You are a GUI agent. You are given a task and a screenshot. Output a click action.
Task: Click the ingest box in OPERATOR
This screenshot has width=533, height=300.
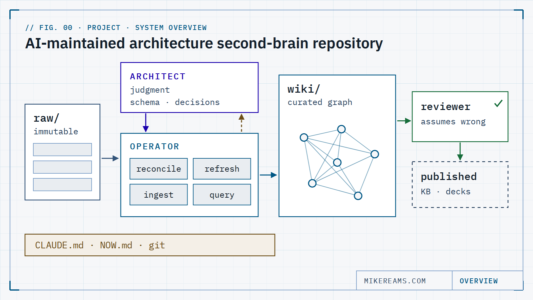click(159, 195)
